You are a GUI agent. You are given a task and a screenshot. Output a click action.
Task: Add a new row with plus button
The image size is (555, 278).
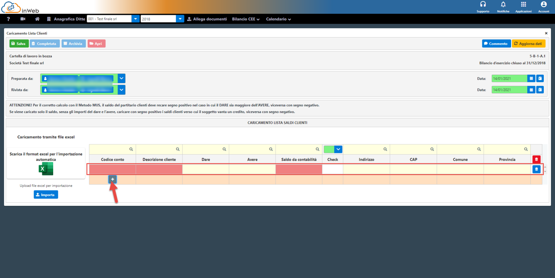pyautogui.click(x=113, y=179)
